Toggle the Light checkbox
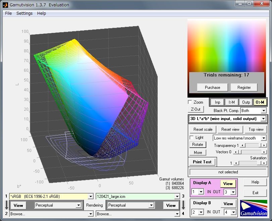Screen dimensions: 272x221 [192, 137]
